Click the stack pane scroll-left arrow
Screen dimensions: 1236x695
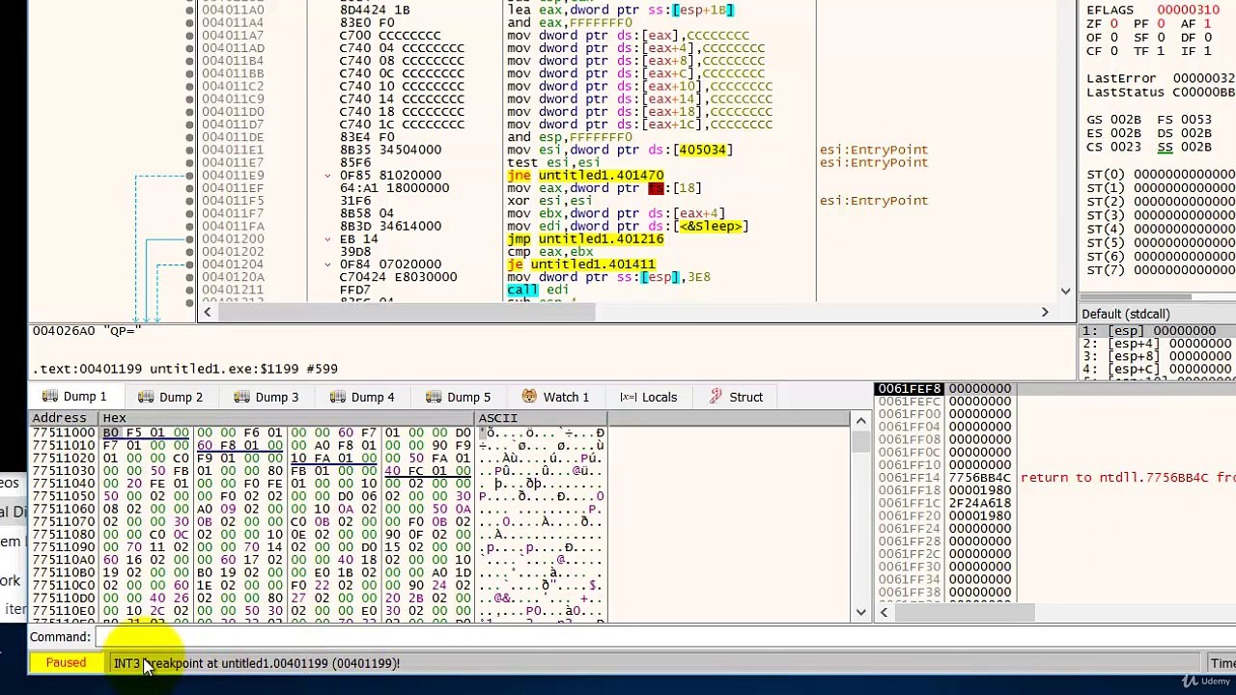[884, 612]
